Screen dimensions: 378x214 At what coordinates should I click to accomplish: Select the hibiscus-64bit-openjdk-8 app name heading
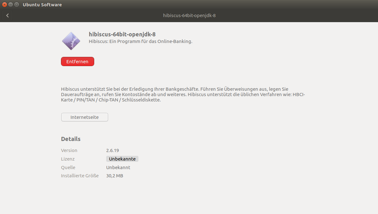click(x=122, y=34)
